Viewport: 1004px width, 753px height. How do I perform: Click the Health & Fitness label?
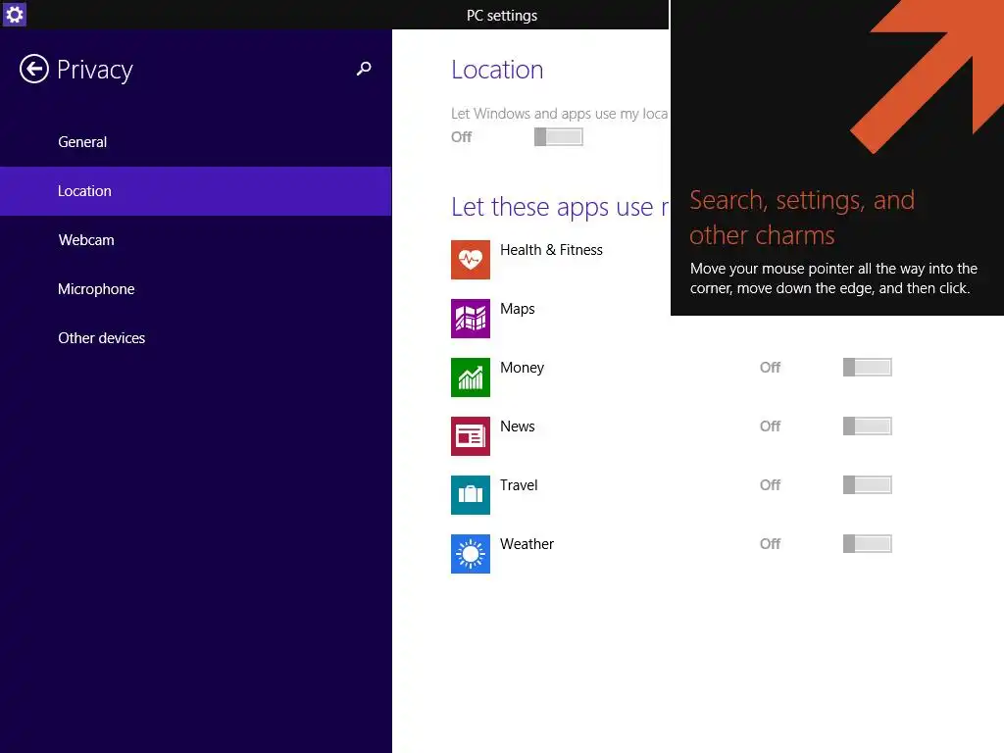tap(551, 250)
